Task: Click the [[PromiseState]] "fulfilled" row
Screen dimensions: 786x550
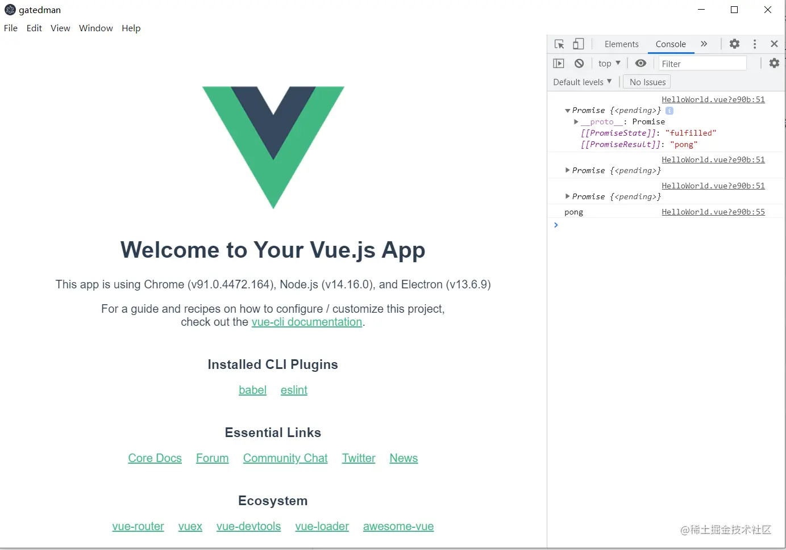Action: (x=648, y=133)
